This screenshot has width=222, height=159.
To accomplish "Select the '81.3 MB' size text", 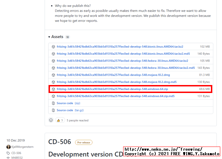I will click(x=204, y=75).
